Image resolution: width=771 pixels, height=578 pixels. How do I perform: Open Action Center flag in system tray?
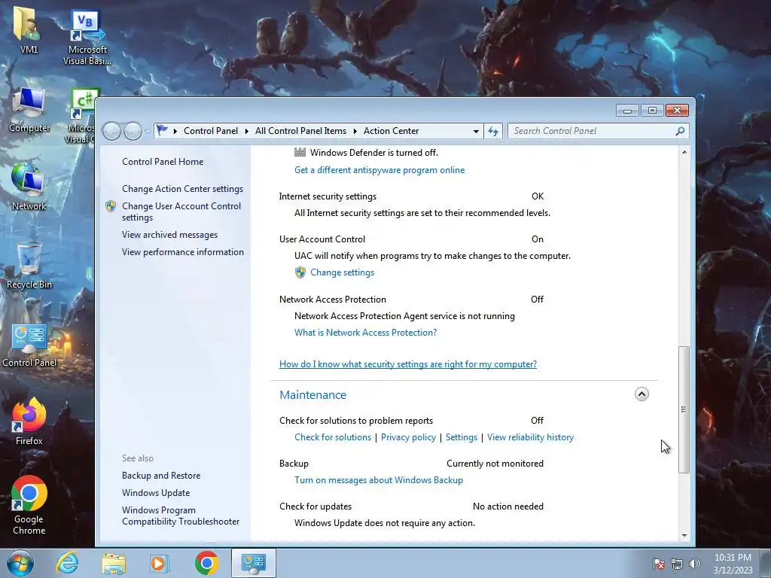[x=659, y=564]
